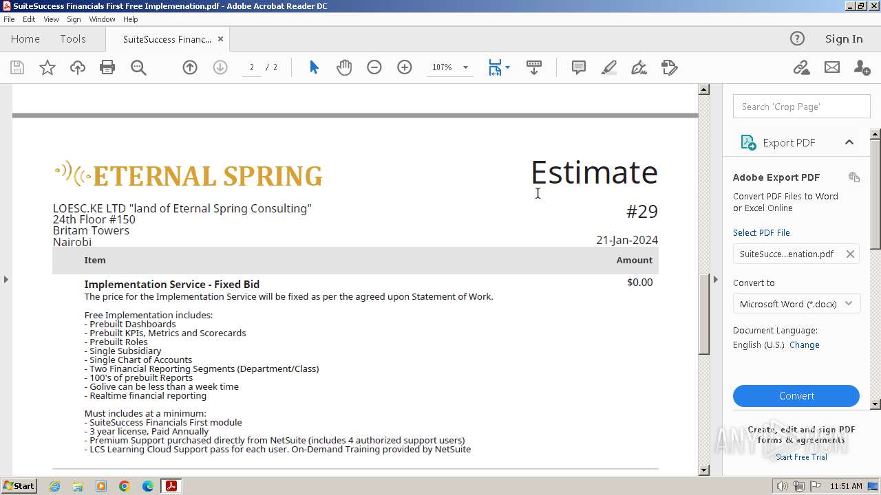Open Internet Explorer from the taskbar
Screen dimensions: 881x495
point(54,486)
